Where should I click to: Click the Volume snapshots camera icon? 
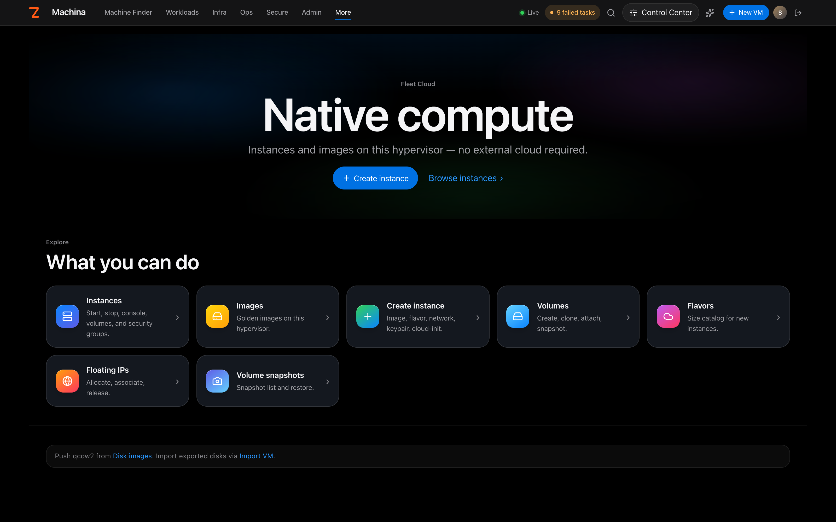coord(217,381)
